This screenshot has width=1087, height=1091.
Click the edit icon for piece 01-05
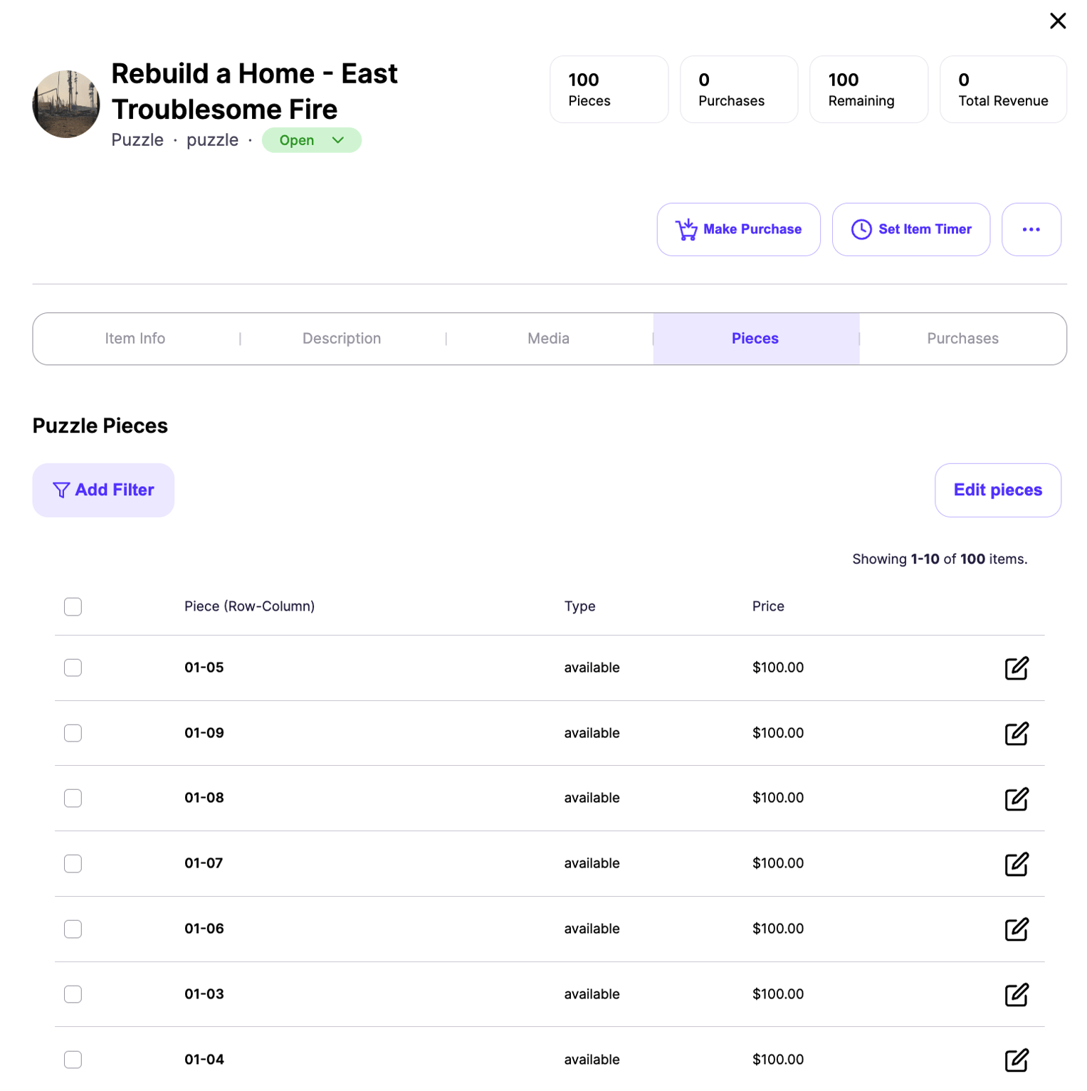point(1016,668)
